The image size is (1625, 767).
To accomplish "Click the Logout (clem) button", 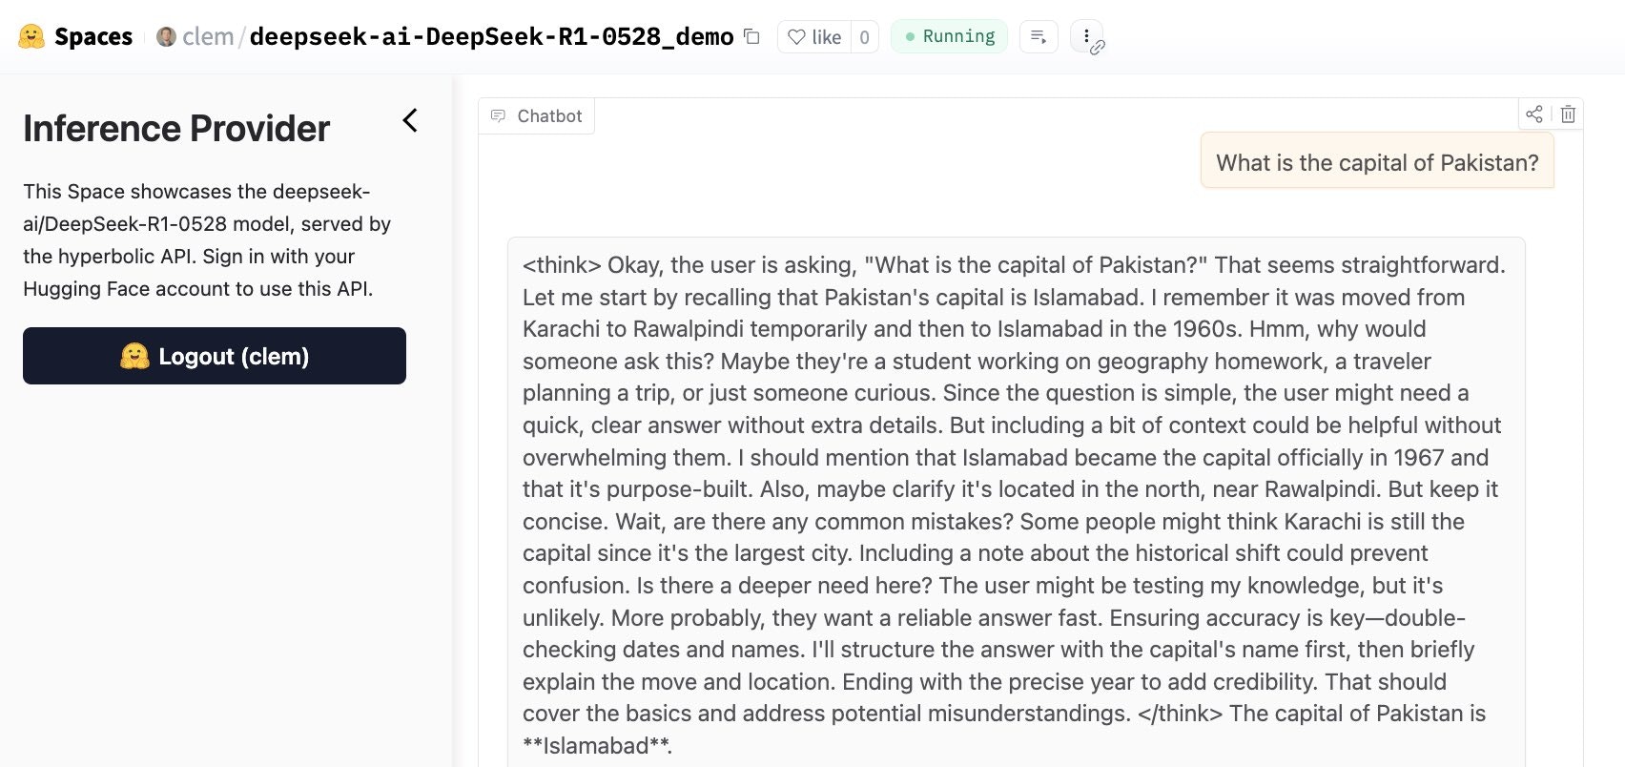I will [x=215, y=356].
